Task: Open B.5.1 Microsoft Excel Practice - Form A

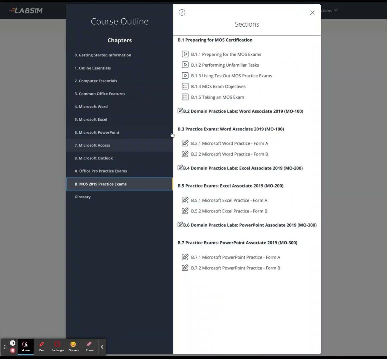Action: [229, 200]
